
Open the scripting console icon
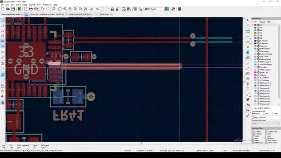pyautogui.click(x=180, y=9)
